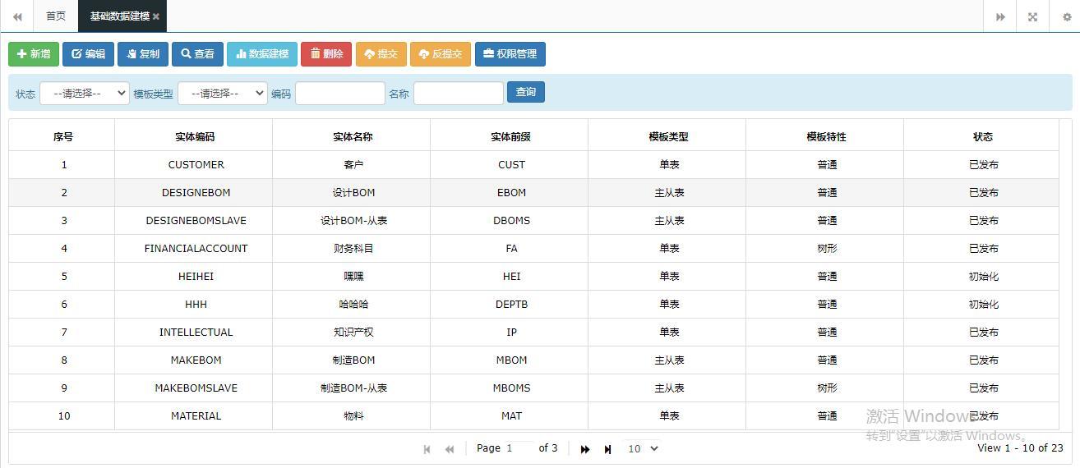Open the 模板类型 template type dropdown

coord(223,94)
